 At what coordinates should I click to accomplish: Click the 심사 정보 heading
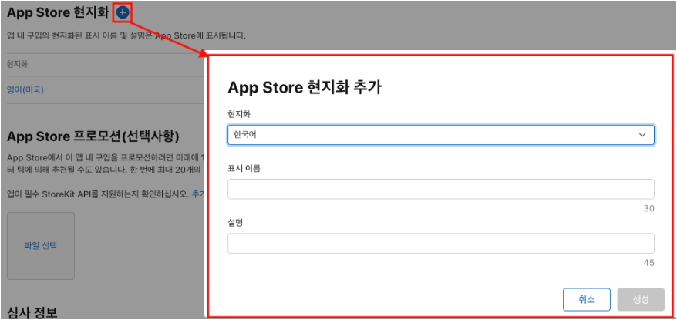coord(32,312)
